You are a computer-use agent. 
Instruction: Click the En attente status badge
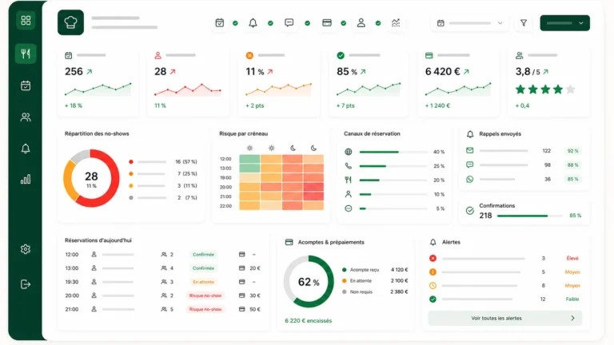[x=203, y=282]
